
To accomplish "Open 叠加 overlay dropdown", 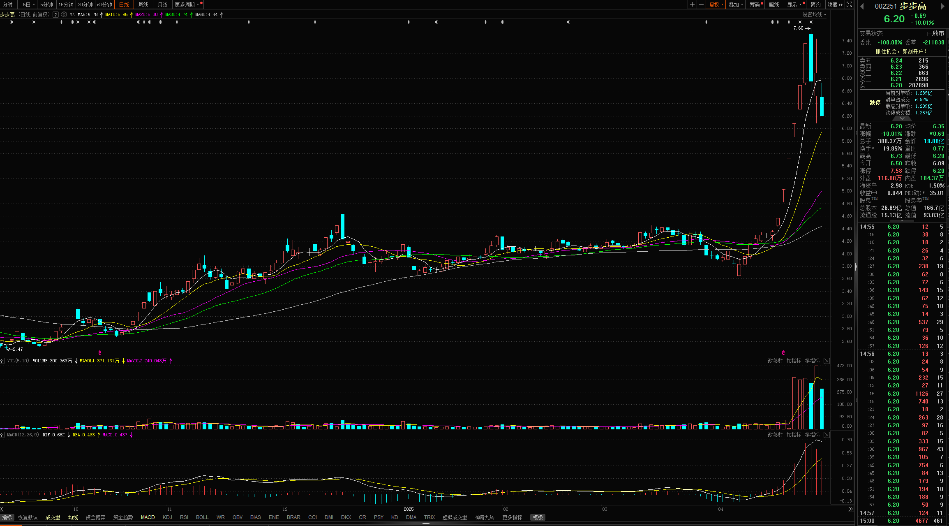I will pyautogui.click(x=736, y=5).
